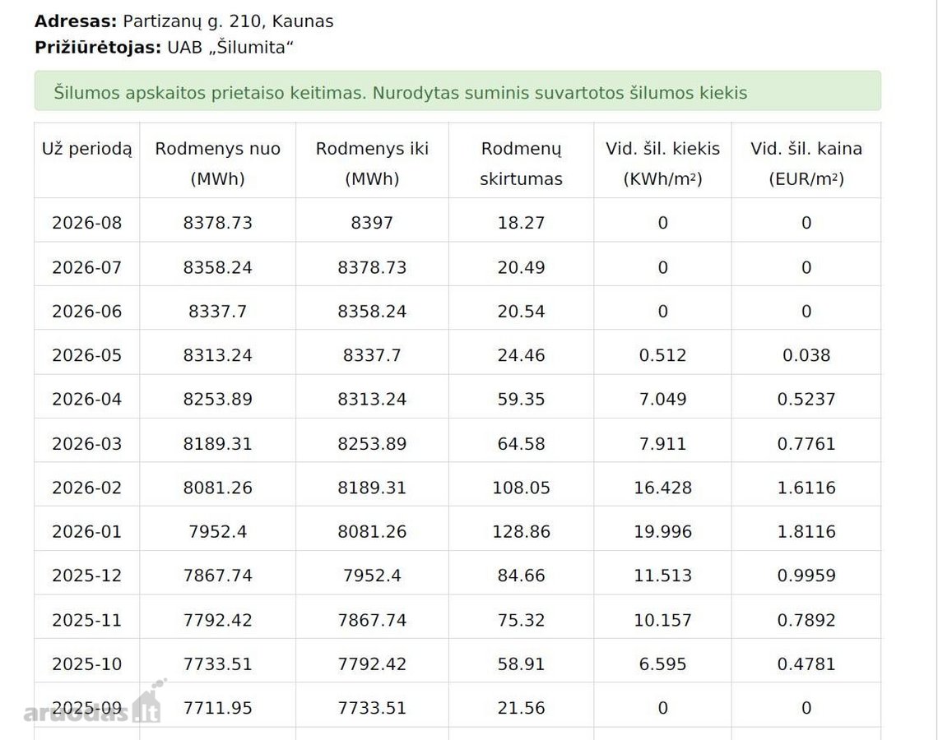Image resolution: width=938 pixels, height=740 pixels.
Task: Click the difference value 64.58
Action: click(x=521, y=444)
